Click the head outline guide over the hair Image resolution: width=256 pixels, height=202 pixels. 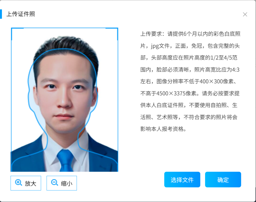click(64, 49)
